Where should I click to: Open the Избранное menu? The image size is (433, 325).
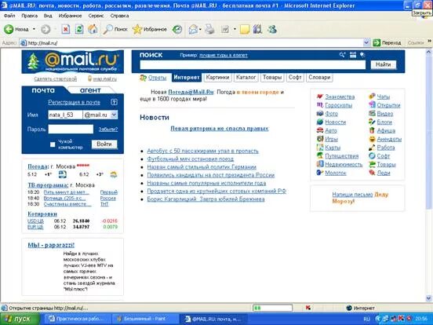pyautogui.click(x=70, y=16)
